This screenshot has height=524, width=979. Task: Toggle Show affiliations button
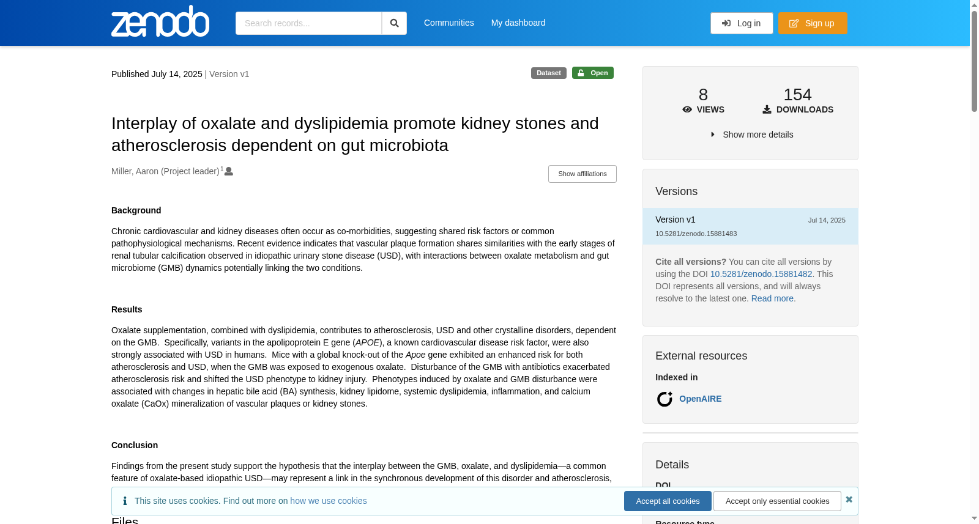[583, 174]
